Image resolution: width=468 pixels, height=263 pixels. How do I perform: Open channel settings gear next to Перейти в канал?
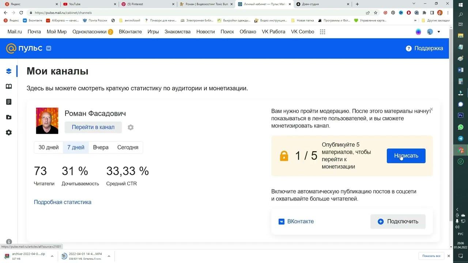click(131, 127)
